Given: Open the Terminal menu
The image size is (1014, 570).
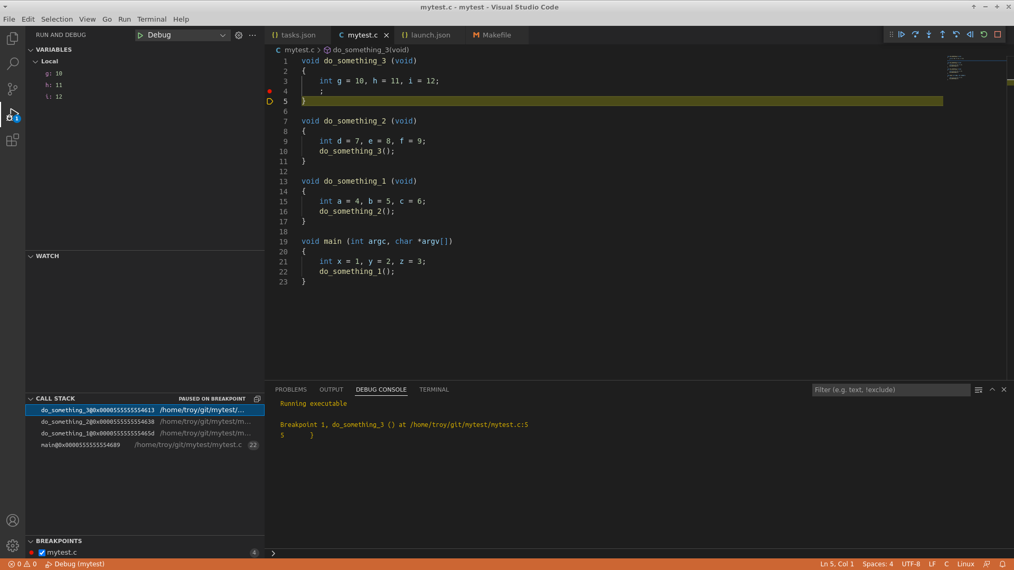Looking at the screenshot, I should (x=152, y=19).
